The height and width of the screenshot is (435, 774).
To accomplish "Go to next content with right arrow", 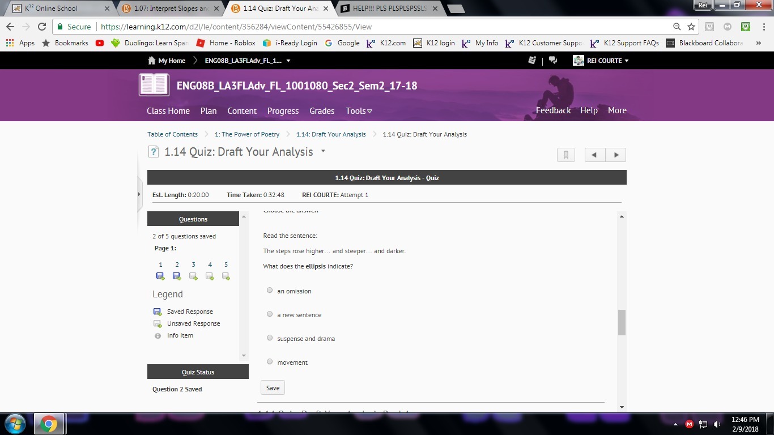I will pos(616,155).
